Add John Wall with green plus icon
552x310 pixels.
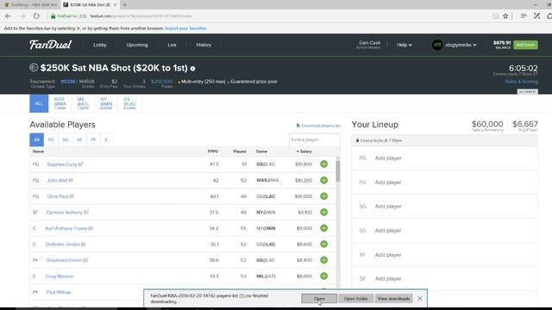pyautogui.click(x=324, y=180)
